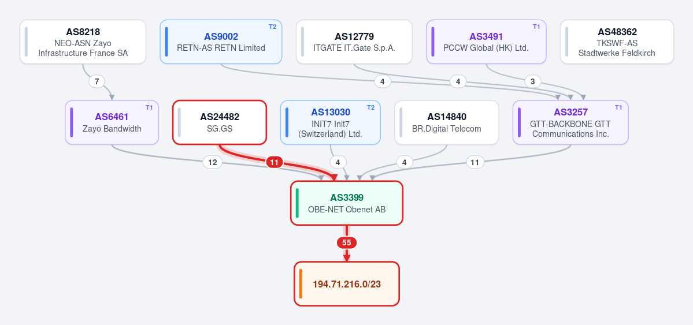Open the AS3491 PCCW Global node
Screen dimensions: 693x325
point(486,42)
